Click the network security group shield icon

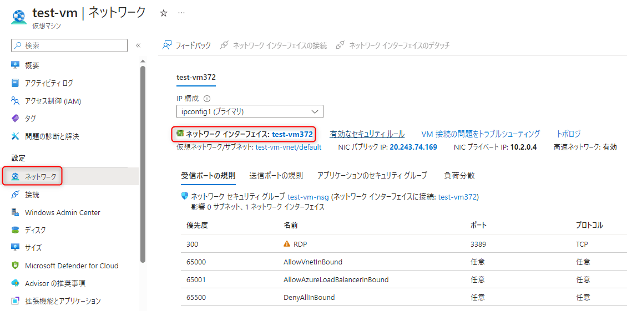185,196
